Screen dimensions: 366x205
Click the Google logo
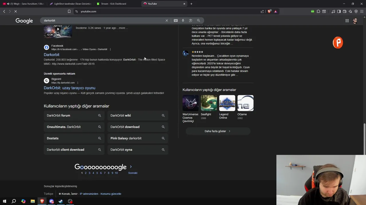24,21
